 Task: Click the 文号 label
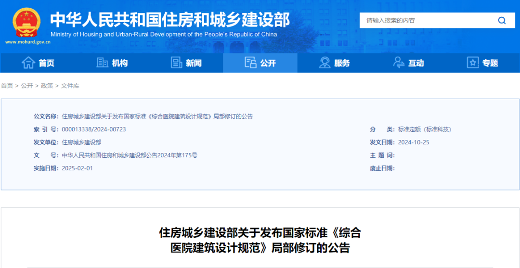[x=46, y=155]
